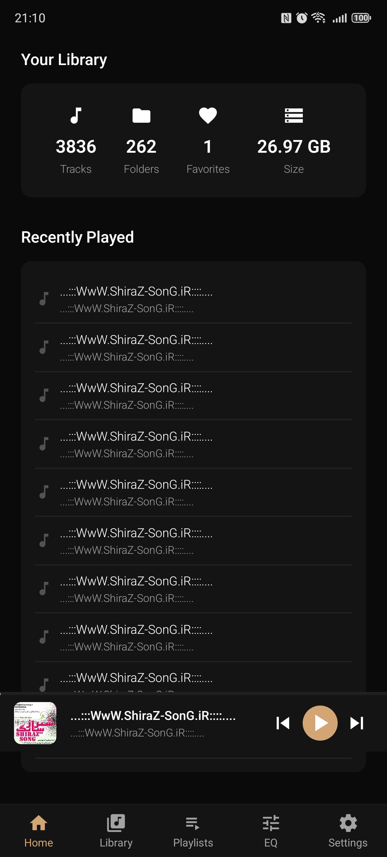387x857 pixels.
Task: Open the now-playing album art thumbnail
Action: pyautogui.click(x=35, y=723)
